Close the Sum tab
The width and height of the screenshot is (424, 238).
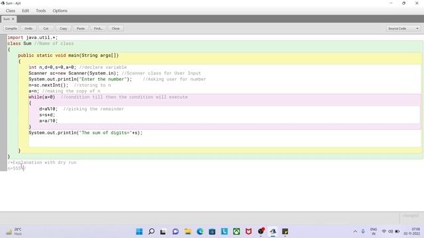pos(13,19)
